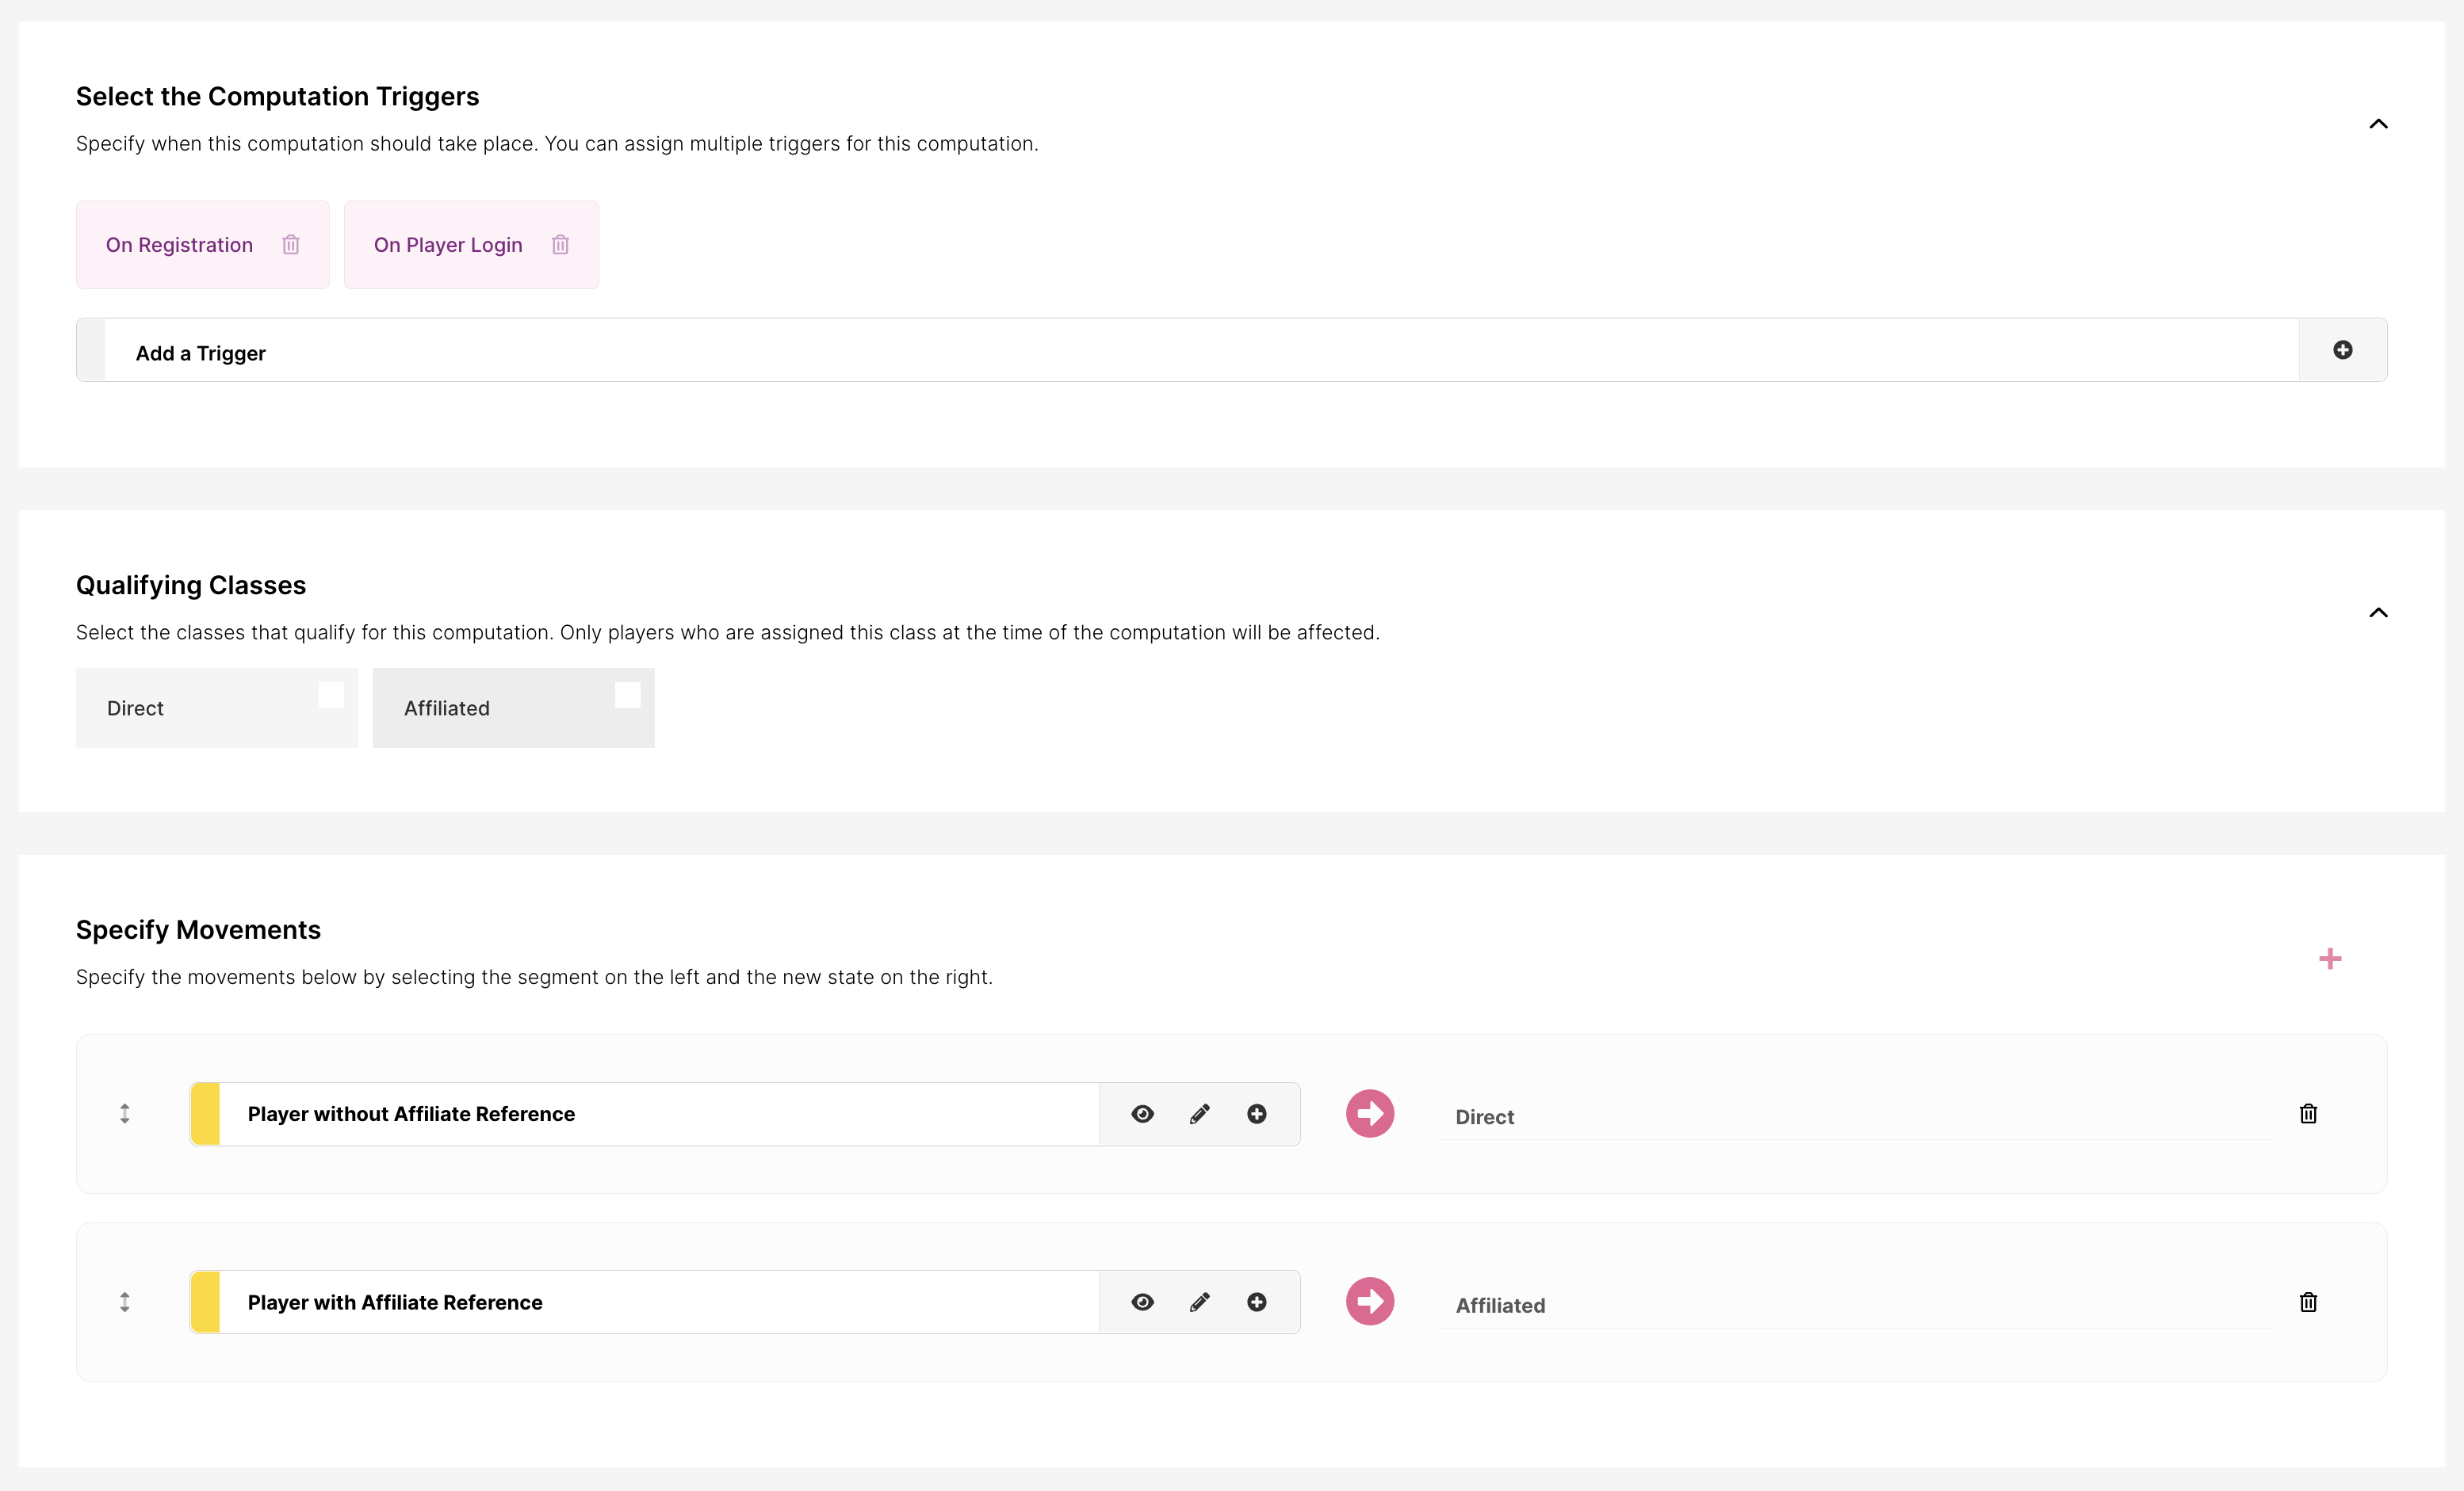Edit Player with Affiliate Reference segment
The width and height of the screenshot is (2464, 1491).
[1200, 1301]
